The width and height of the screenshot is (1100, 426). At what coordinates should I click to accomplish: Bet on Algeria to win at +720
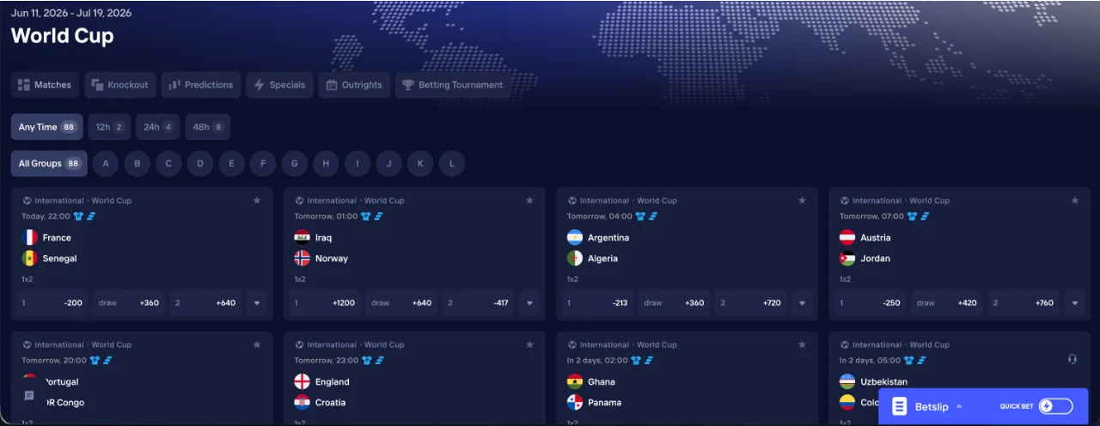tap(751, 303)
